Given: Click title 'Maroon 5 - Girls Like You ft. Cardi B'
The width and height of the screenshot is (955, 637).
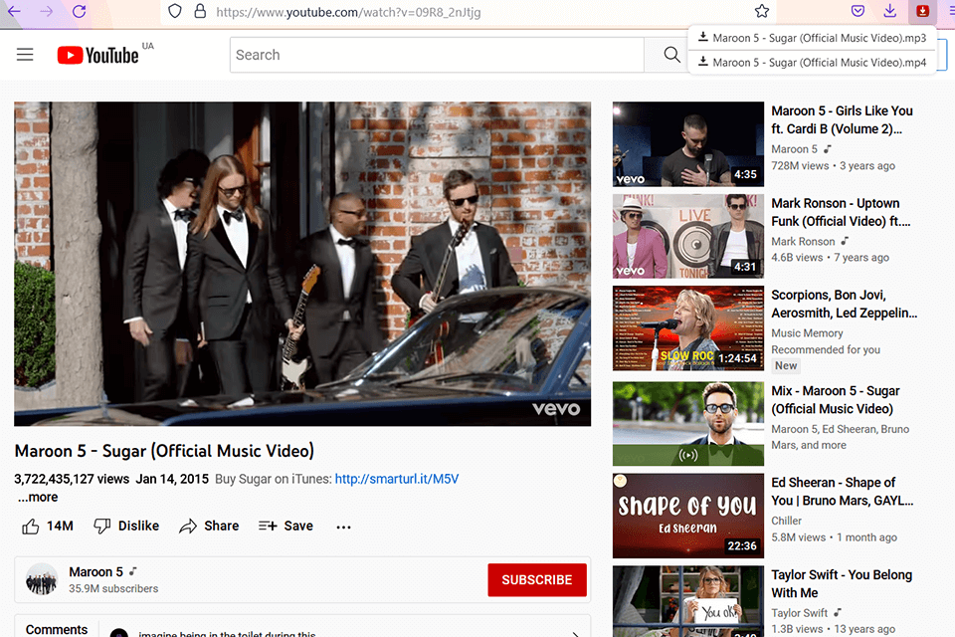Looking at the screenshot, I should coord(842,120).
